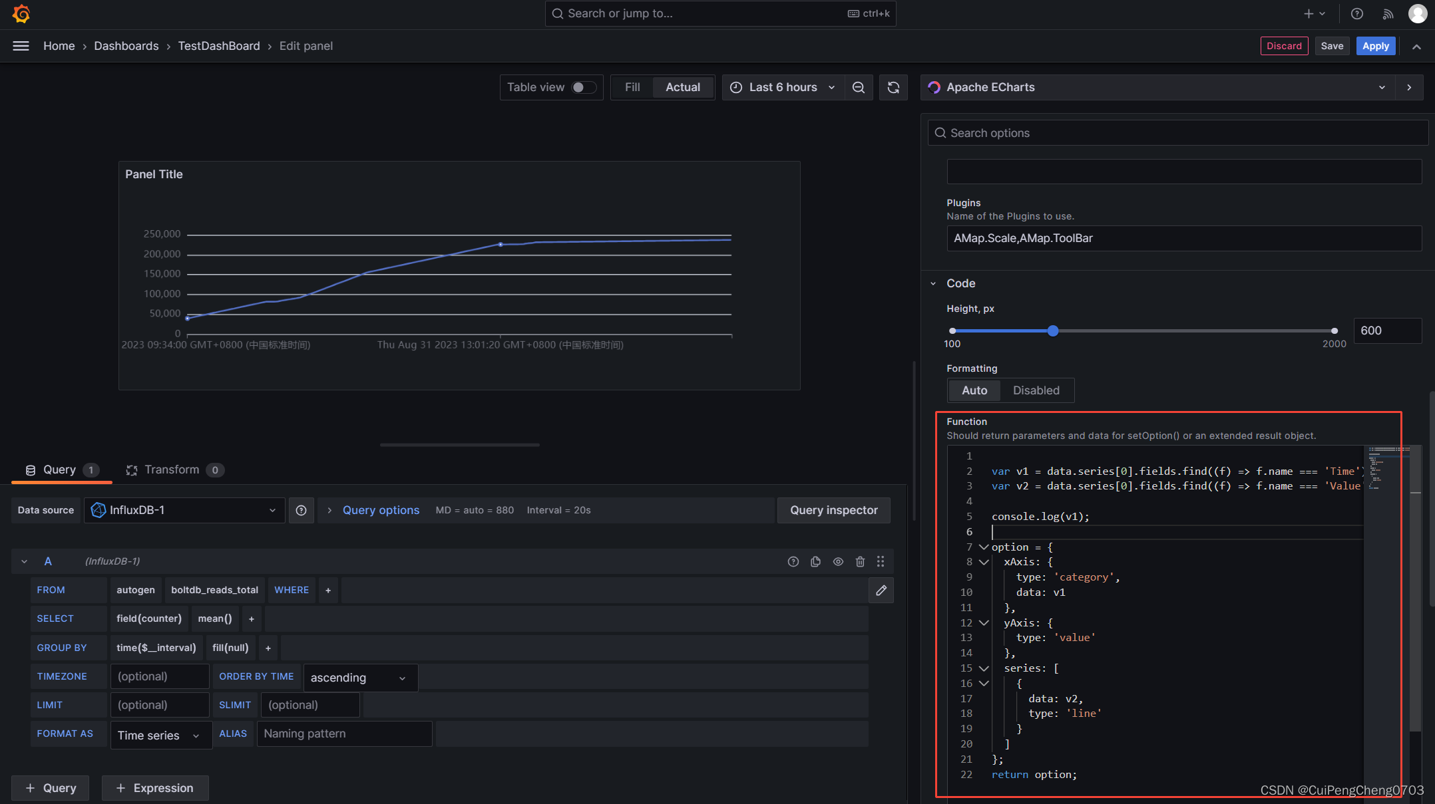This screenshot has width=1435, height=804.
Task: Open query A help icon
Action: click(x=793, y=561)
